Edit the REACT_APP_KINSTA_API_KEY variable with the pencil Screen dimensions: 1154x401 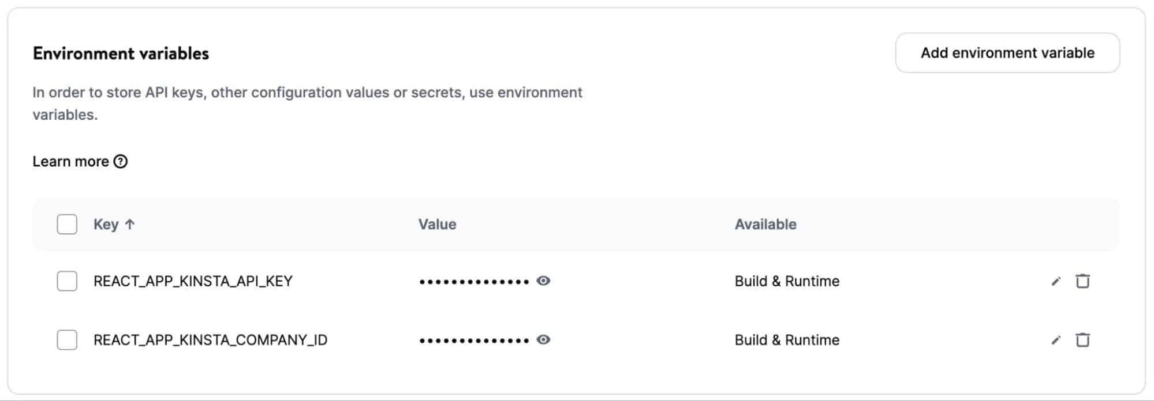pos(1056,281)
